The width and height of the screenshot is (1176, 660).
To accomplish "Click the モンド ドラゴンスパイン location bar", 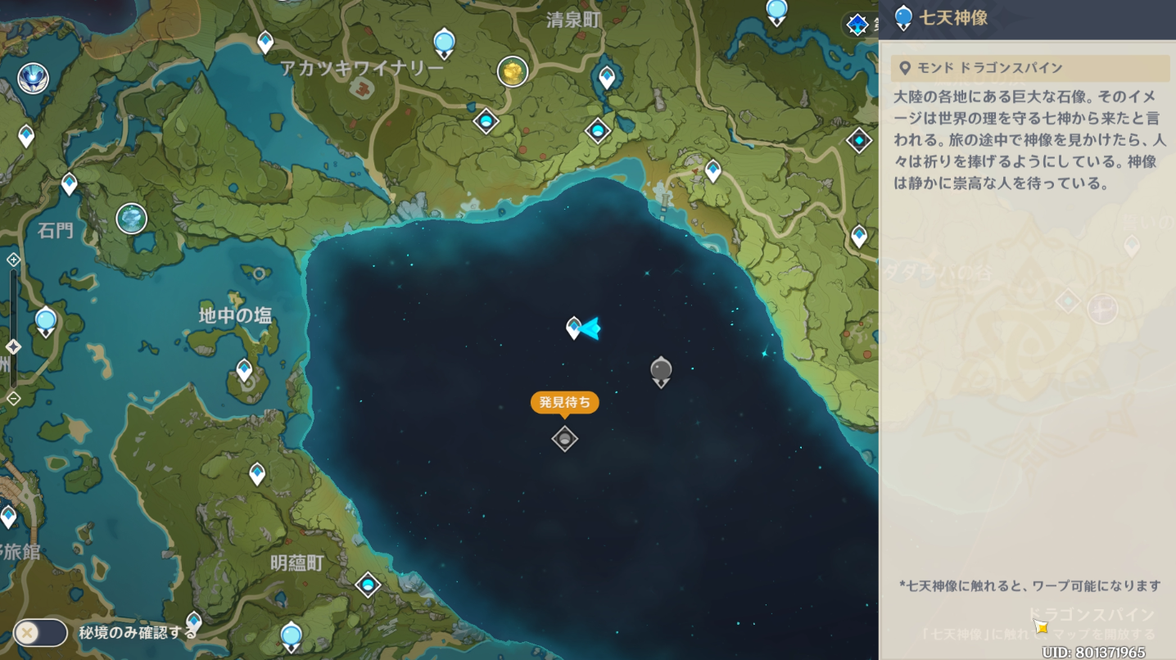I will coord(1030,68).
